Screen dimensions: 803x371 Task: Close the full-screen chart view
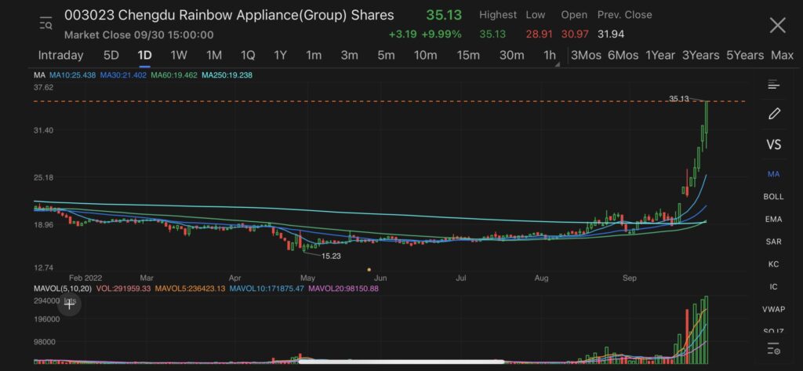(x=777, y=25)
